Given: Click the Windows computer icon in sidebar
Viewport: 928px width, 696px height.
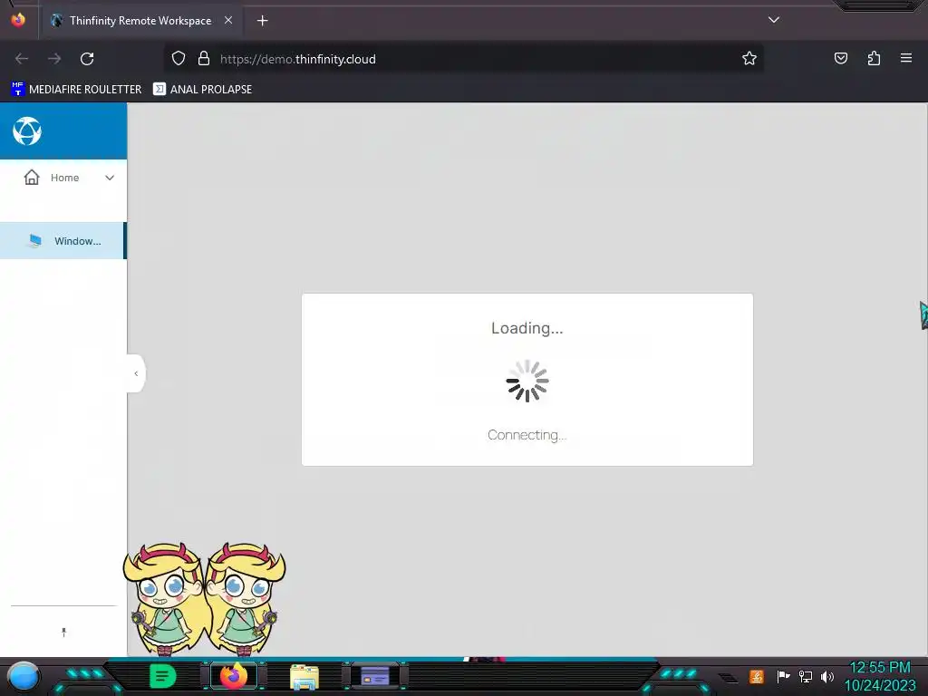Looking at the screenshot, I should point(35,241).
